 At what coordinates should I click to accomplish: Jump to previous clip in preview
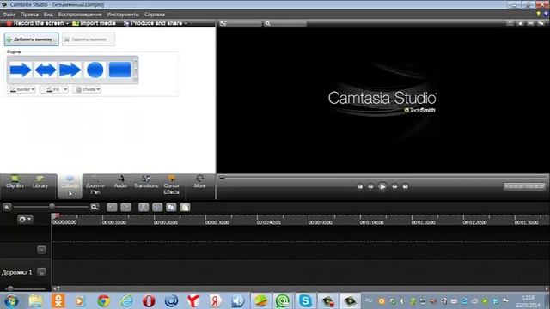pyautogui.click(x=360, y=187)
